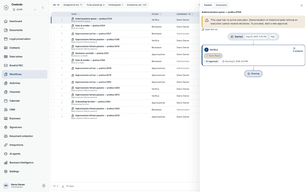This screenshot has width=307, height=192.
Task: Open the 50 rows-per-page dropdown
Action: pyautogui.click(x=56, y=186)
